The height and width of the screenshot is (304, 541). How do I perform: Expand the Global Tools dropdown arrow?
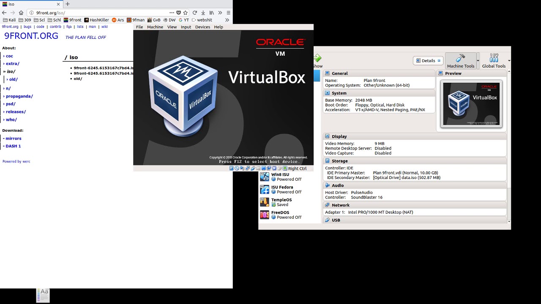pyautogui.click(x=509, y=61)
